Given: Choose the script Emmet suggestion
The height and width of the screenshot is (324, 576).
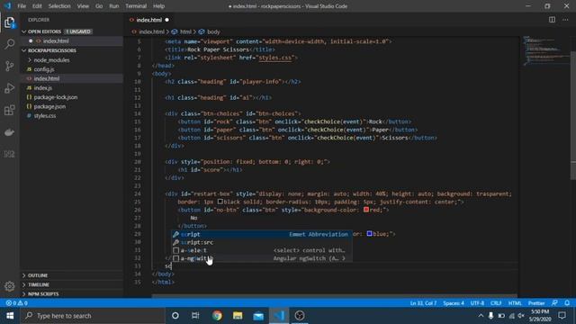Looking at the screenshot, I should point(261,234).
